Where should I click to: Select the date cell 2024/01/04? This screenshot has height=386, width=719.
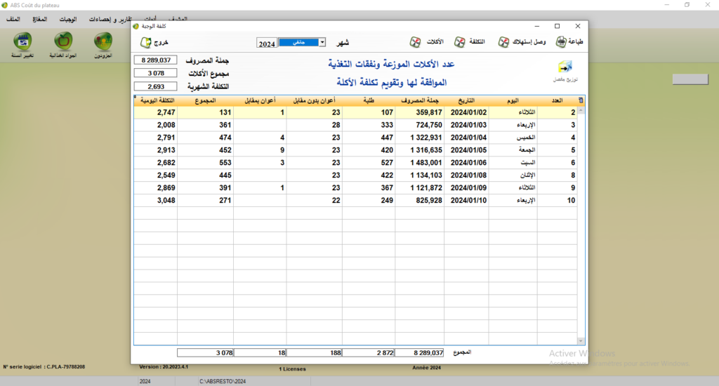click(466, 138)
